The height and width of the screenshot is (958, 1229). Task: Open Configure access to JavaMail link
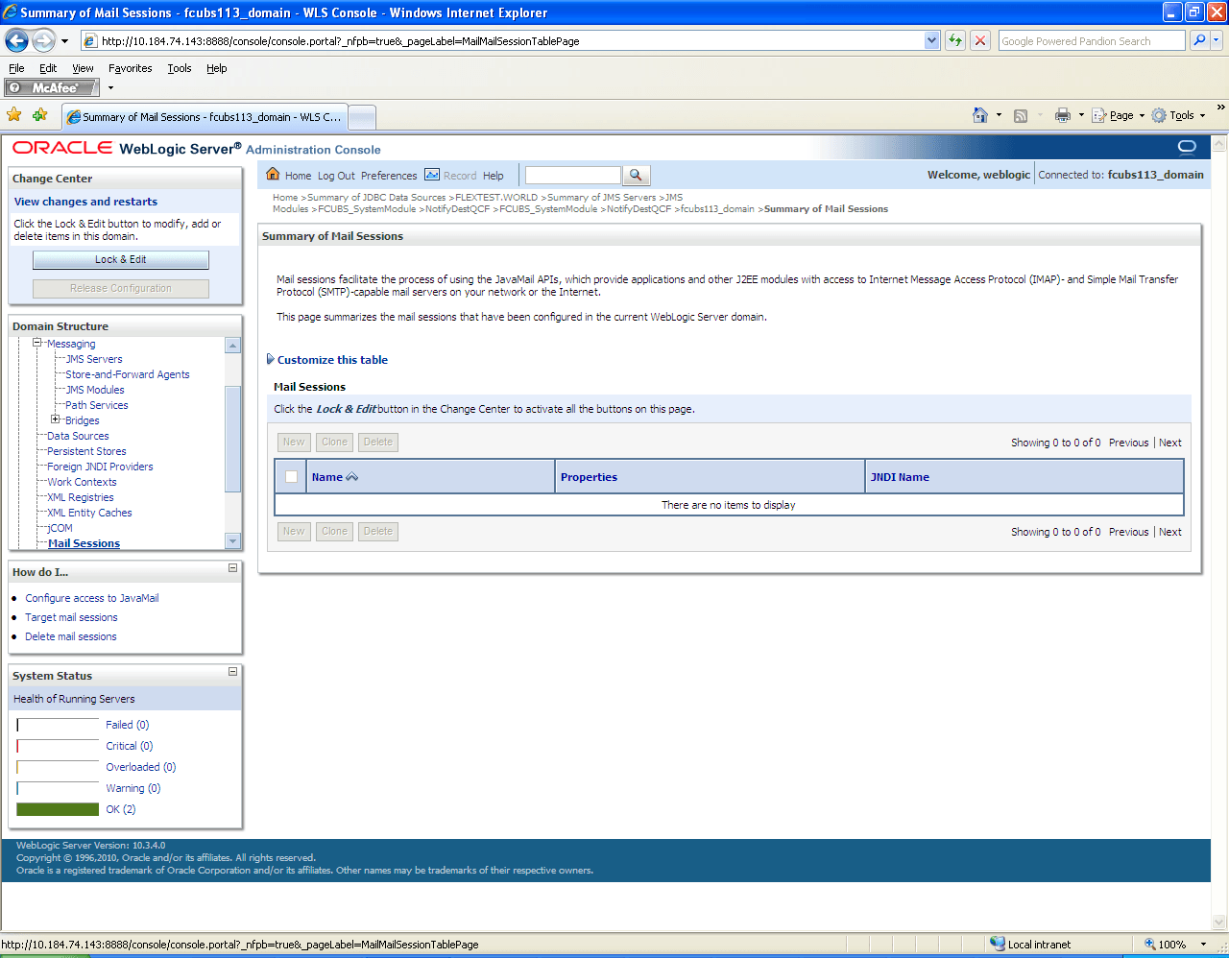pyautogui.click(x=92, y=598)
